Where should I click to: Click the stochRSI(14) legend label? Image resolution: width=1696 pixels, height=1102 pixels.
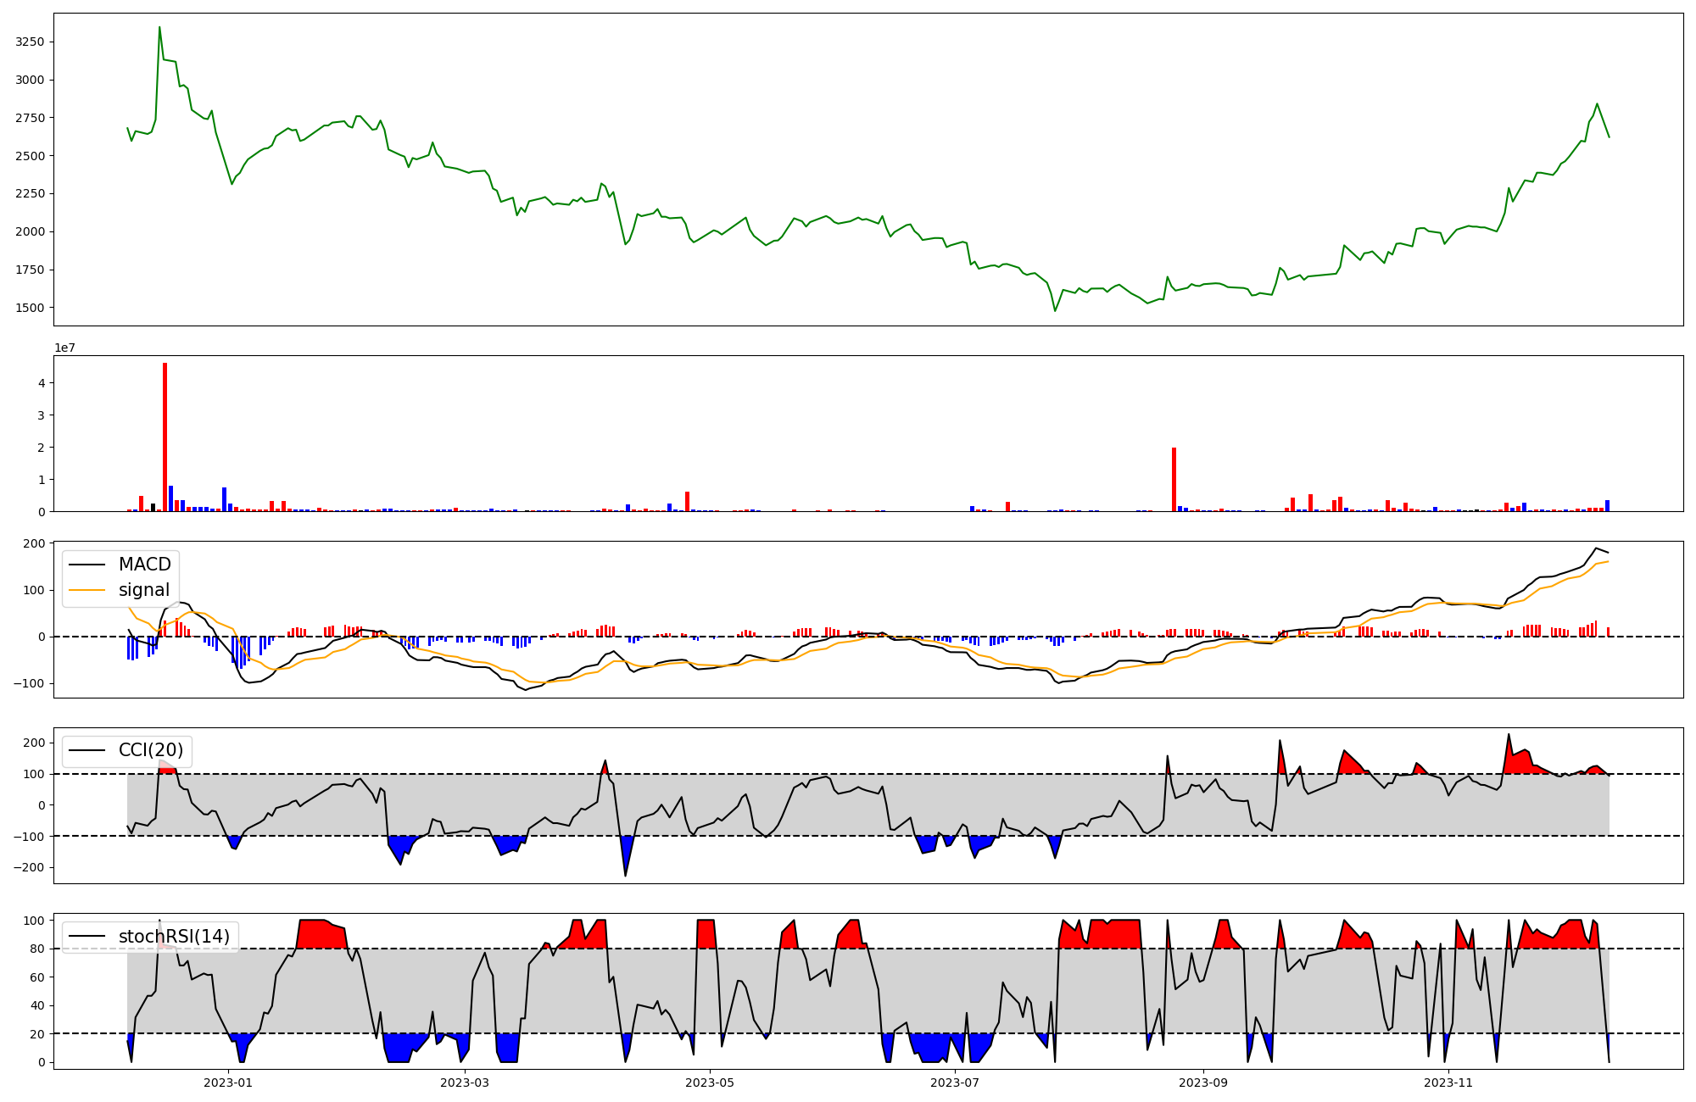click(174, 937)
